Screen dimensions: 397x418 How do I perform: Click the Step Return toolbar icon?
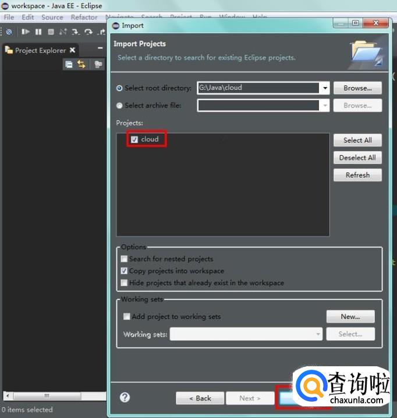[x=101, y=32]
